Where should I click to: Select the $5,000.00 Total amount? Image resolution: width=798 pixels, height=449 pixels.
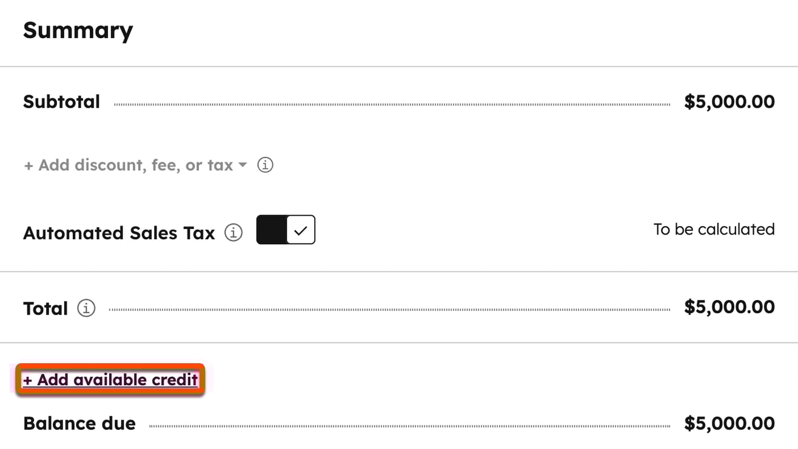click(729, 307)
